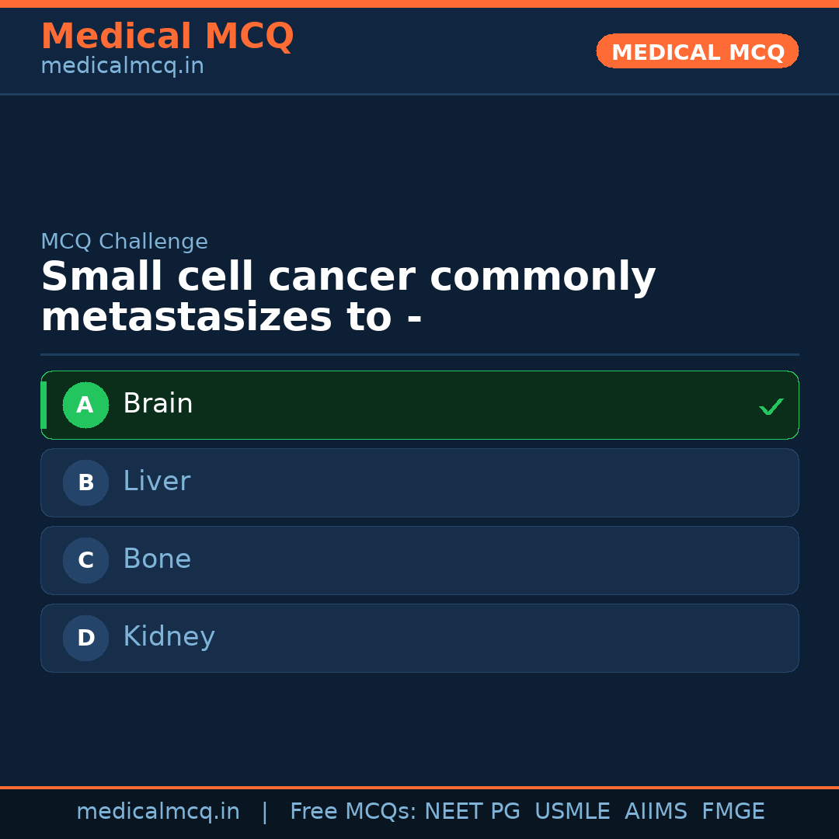Click the FMGE footer link
This screenshot has width=839, height=839.
click(x=733, y=810)
